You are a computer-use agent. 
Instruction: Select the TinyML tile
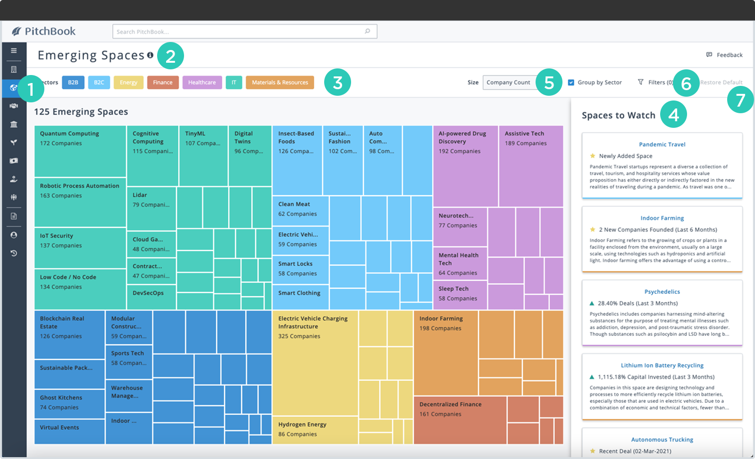(x=204, y=156)
